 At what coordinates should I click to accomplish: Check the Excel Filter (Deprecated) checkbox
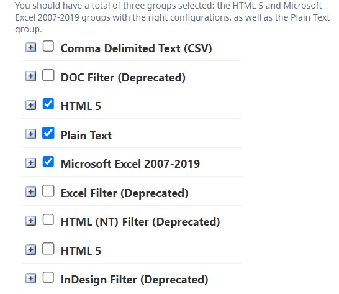(48, 191)
